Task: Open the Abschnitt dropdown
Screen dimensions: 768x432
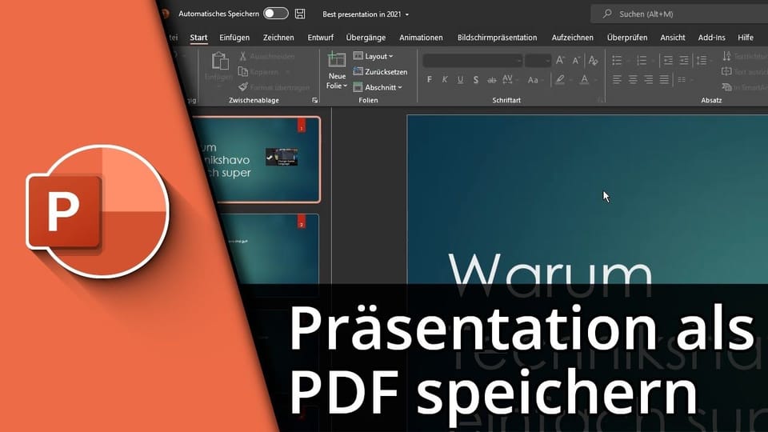Action: 378,88
